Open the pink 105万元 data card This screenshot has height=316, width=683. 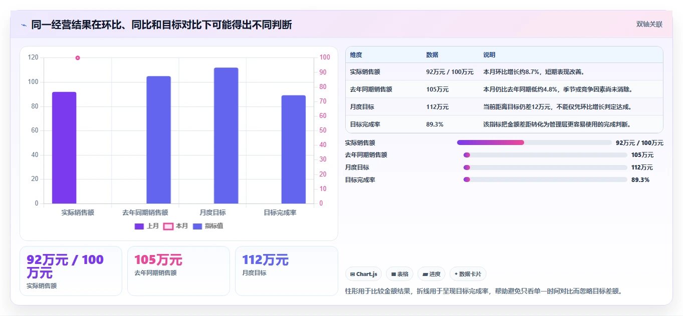tap(178, 271)
